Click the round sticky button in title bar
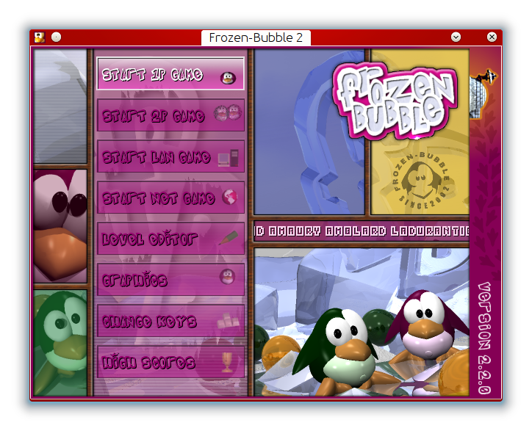Viewport: 532px width, 431px height. (x=57, y=37)
